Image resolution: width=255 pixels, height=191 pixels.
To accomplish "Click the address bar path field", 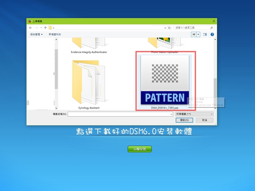I will point(107,28).
